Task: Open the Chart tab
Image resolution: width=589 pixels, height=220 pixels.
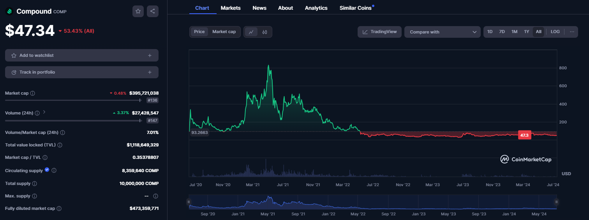Action: pos(202,8)
